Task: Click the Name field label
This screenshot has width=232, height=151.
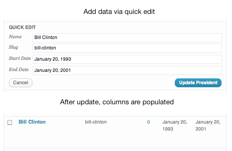Action: coord(15,37)
